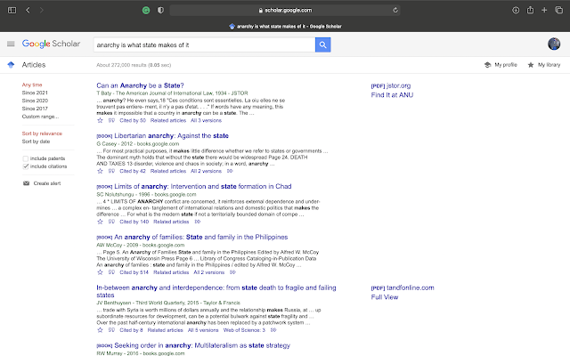Open the Safari sidebar panel icon
570x356 pixels.
12,10
